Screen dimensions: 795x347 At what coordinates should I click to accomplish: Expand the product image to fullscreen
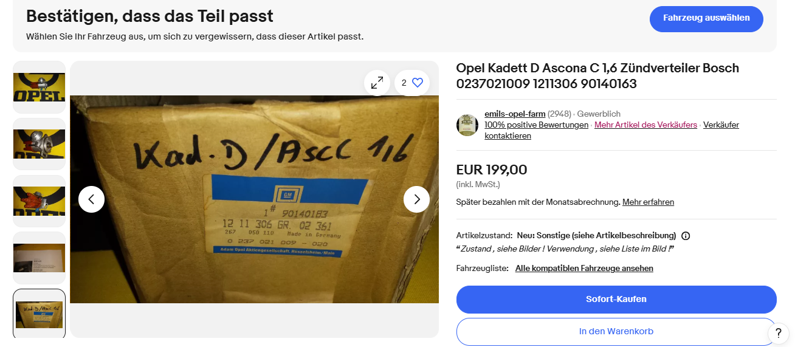pos(377,83)
